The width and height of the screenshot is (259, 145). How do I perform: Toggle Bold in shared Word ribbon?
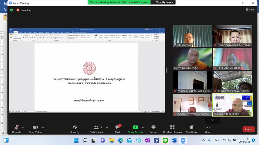pos(23,38)
